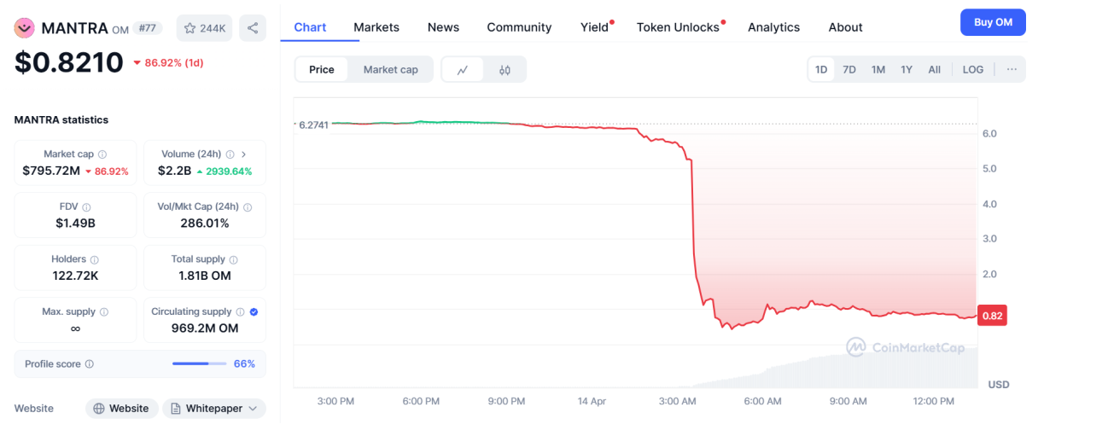Show Circulating supply info icon
The image size is (1108, 436).
tap(240, 312)
